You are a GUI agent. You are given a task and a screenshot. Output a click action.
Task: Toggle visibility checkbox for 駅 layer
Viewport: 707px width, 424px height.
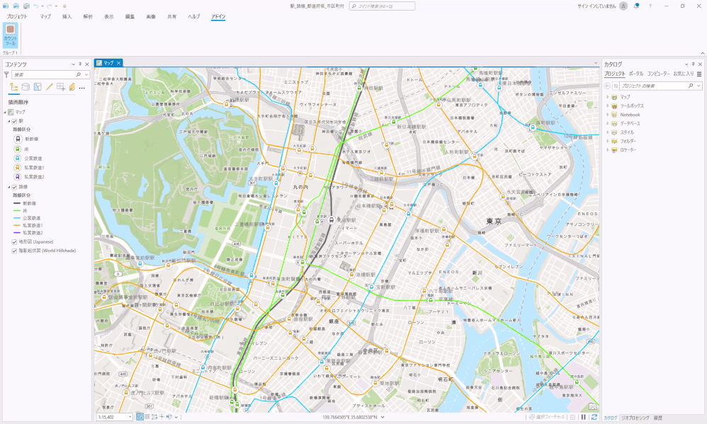(14, 121)
